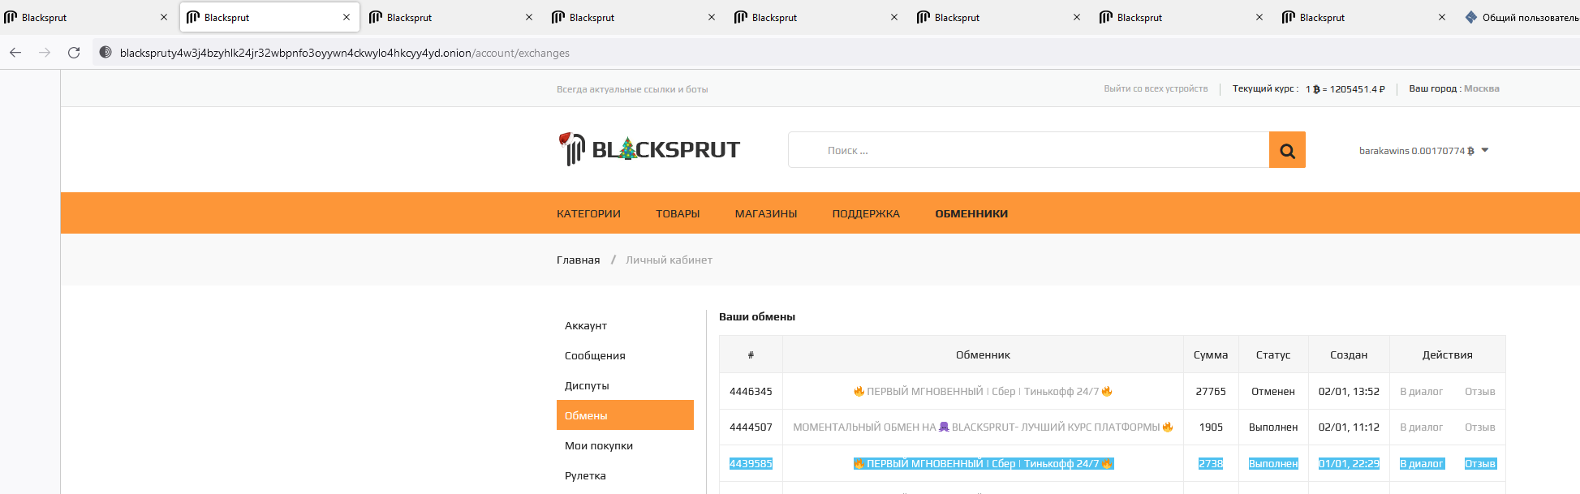This screenshot has height=494, width=1580.
Task: Close the fifth Blacksprut tab
Action: coord(894,17)
